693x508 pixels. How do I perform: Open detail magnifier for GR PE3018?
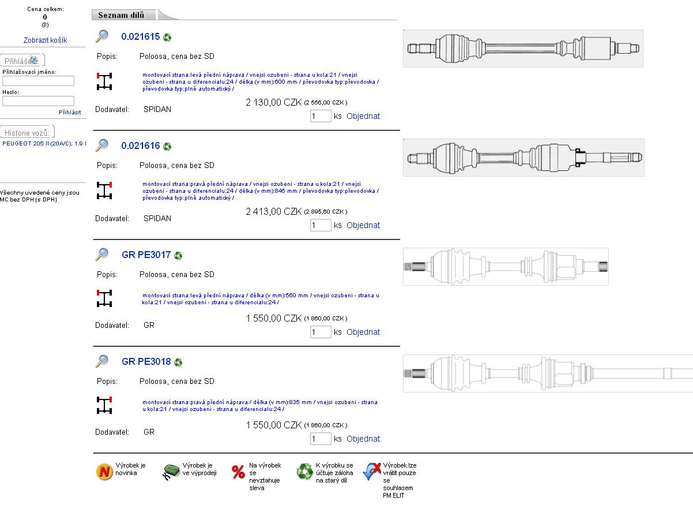(x=102, y=361)
